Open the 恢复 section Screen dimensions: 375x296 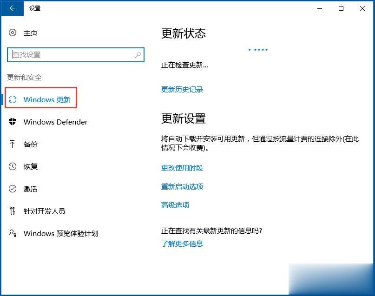(x=30, y=166)
